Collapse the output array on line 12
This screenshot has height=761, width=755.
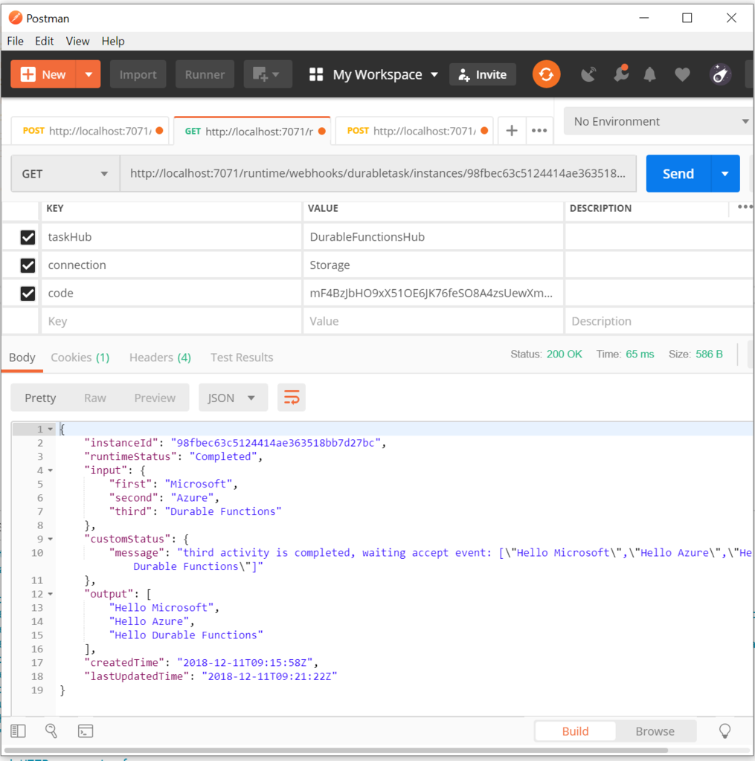pyautogui.click(x=50, y=594)
